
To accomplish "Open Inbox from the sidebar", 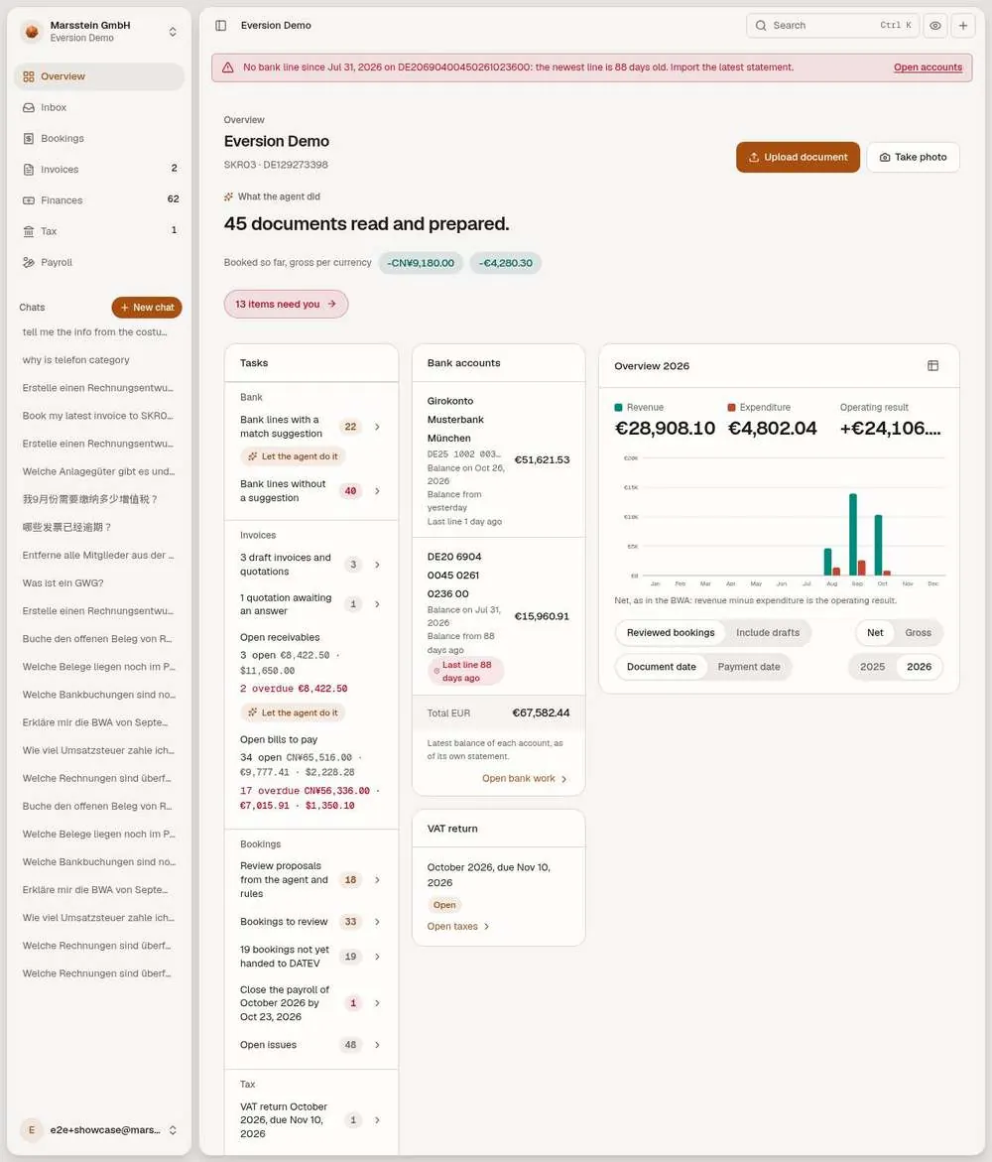I will tap(99, 107).
